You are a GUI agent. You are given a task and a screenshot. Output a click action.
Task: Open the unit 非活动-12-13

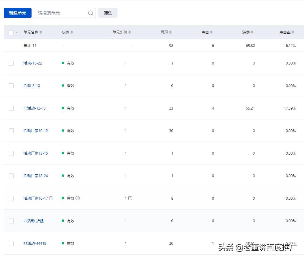click(34, 108)
